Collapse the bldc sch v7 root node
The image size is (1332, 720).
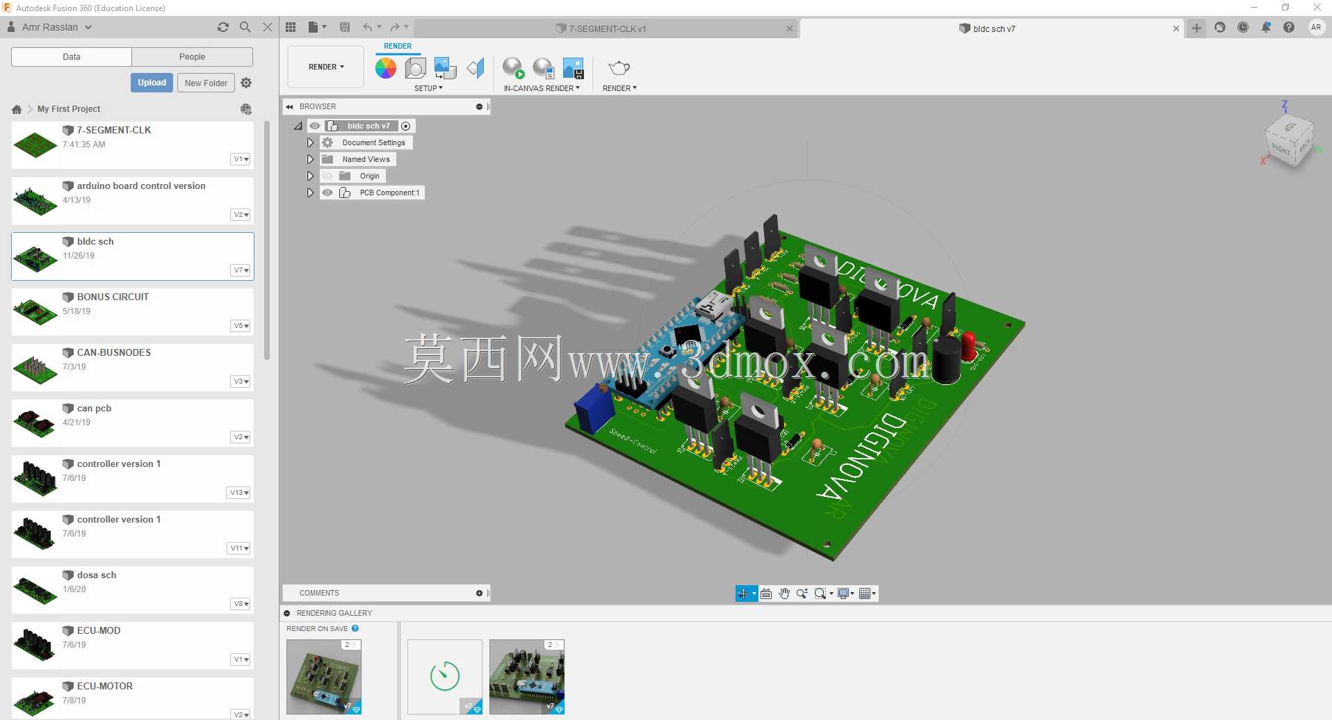point(298,126)
